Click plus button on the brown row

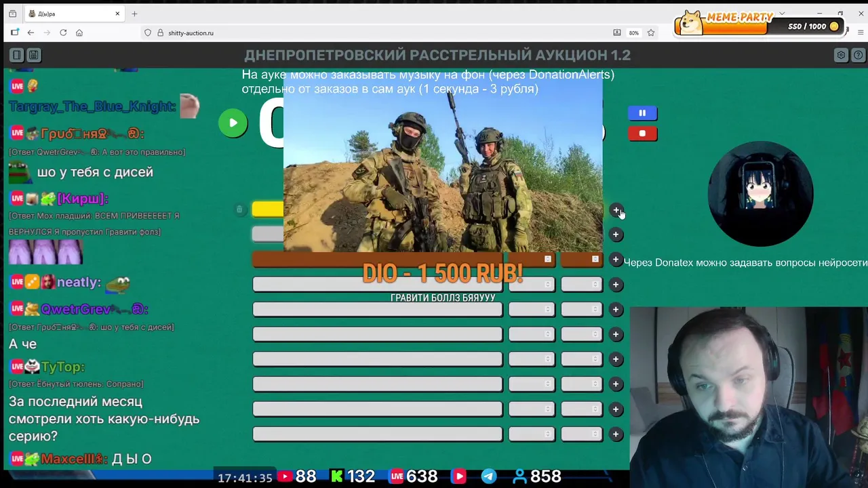(616, 260)
